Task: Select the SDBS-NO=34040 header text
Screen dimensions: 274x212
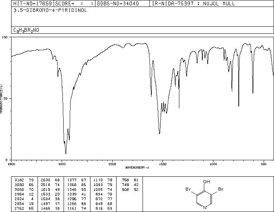Action: 118,3
